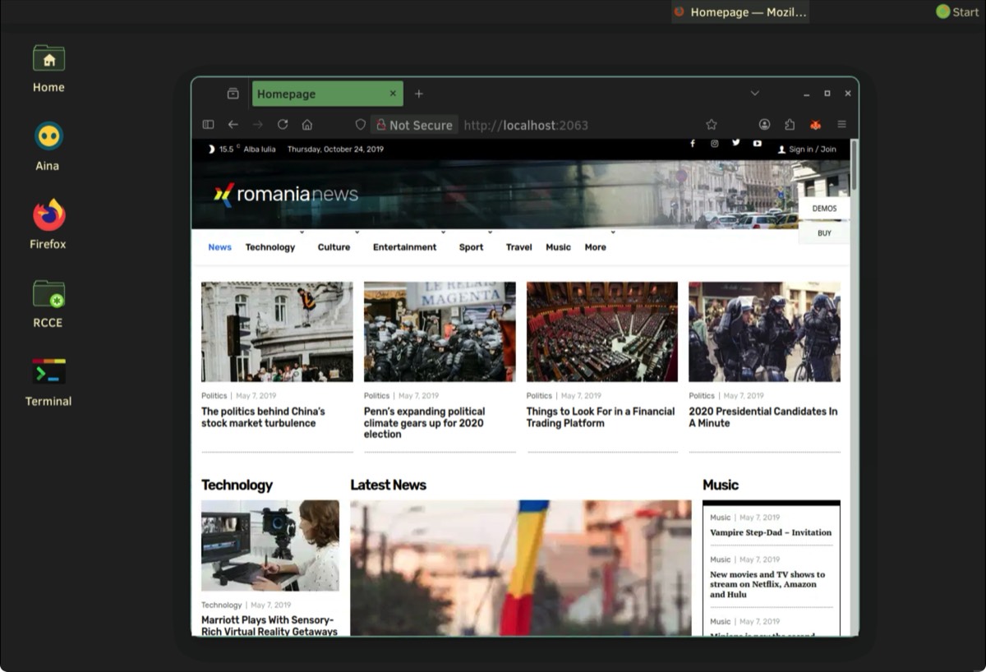This screenshot has height=672, width=986.
Task: Open the list all tabs chevron
Action: point(754,94)
